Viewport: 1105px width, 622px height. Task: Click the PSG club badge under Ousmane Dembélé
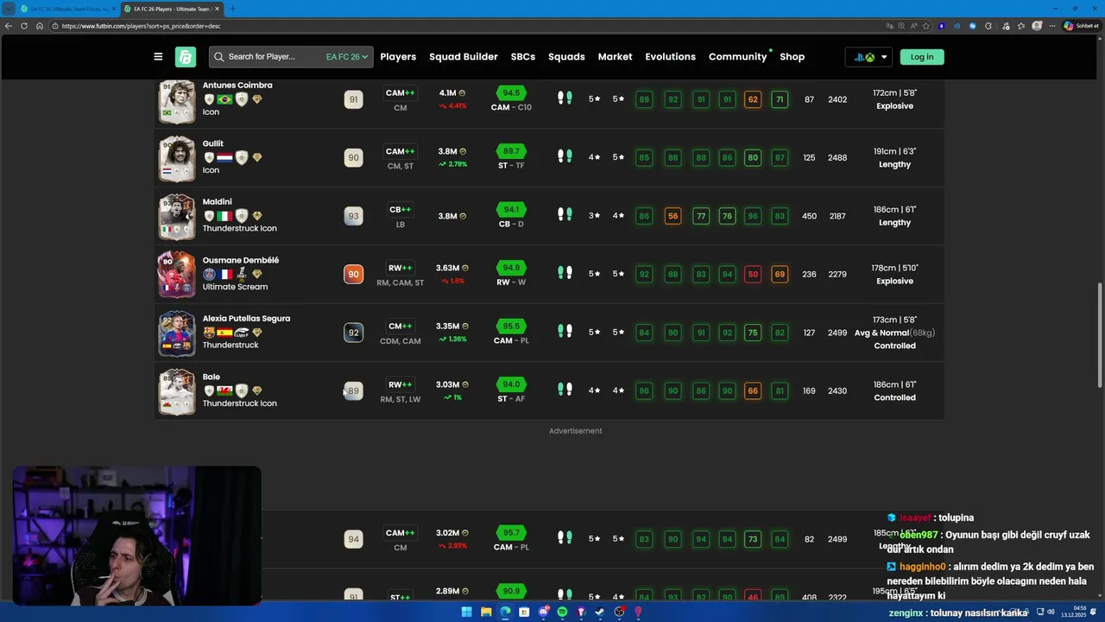tap(209, 275)
